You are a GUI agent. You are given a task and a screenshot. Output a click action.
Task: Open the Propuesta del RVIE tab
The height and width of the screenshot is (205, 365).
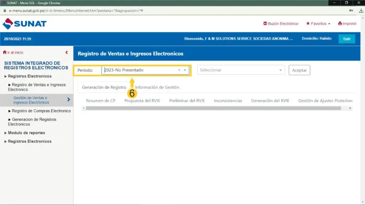coord(142,101)
